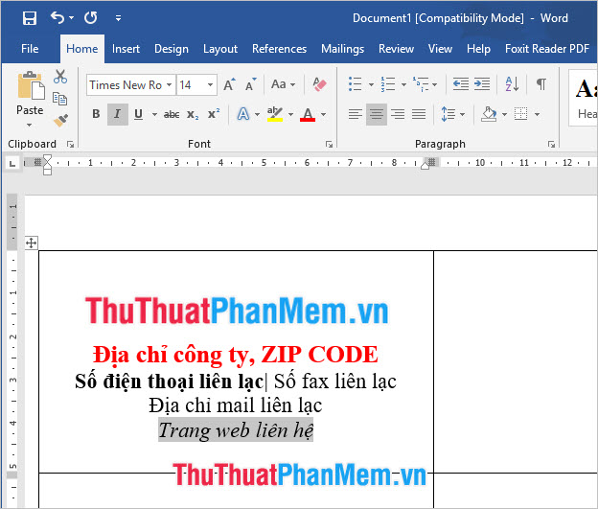Viewport: 598px width, 509px height.
Task: Apply red font color
Action: point(308,114)
